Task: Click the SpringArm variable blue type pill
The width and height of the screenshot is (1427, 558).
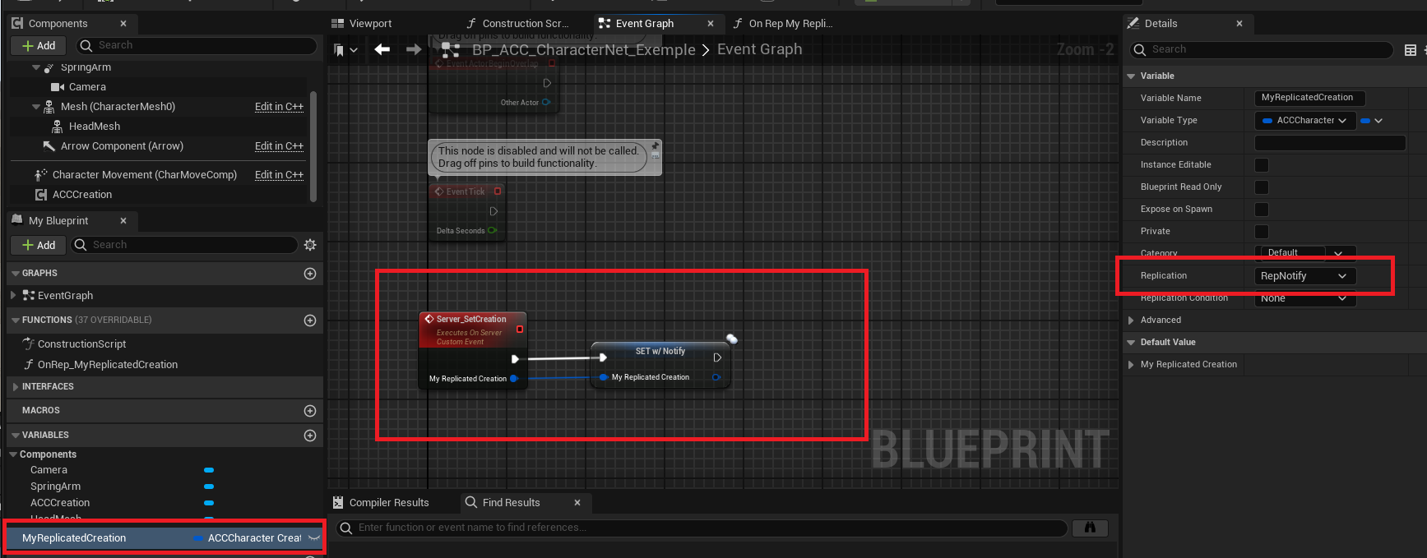Action: pos(209,487)
